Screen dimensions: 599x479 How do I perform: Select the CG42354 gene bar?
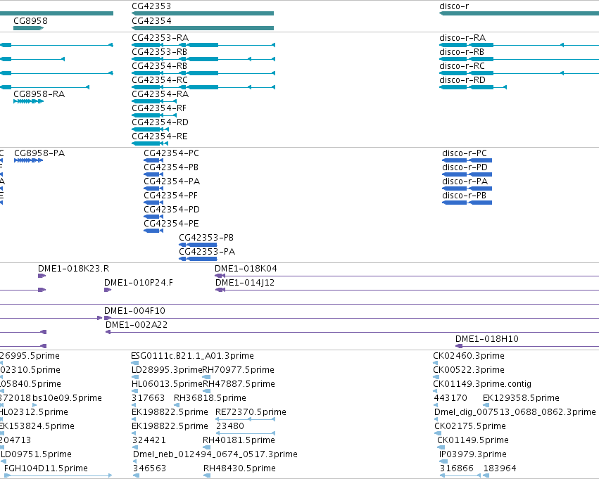click(x=203, y=28)
